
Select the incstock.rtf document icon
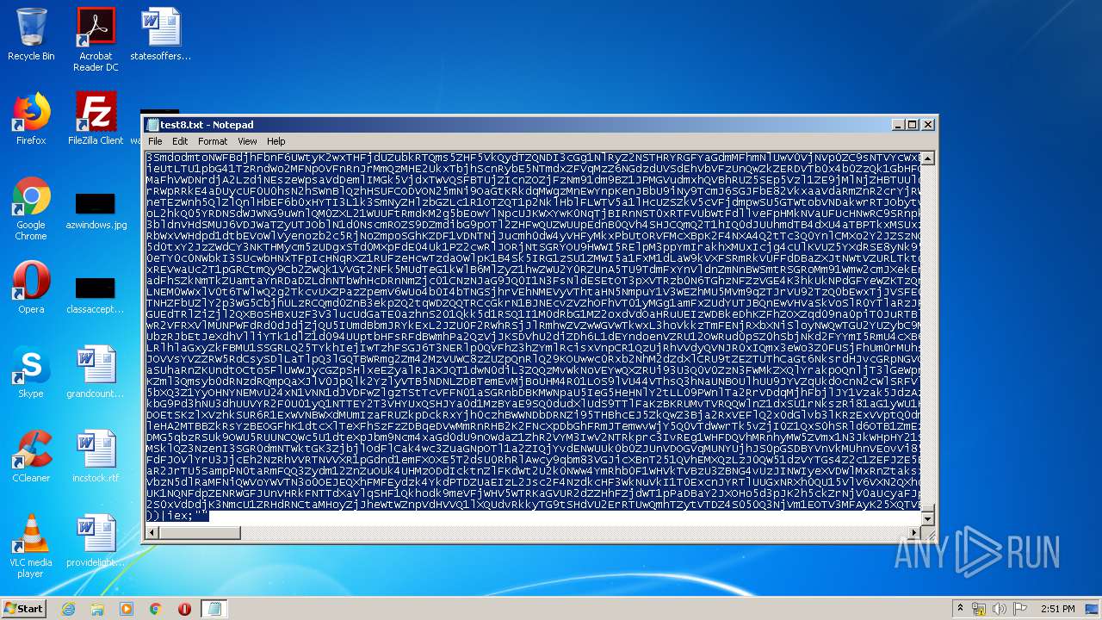click(x=96, y=456)
